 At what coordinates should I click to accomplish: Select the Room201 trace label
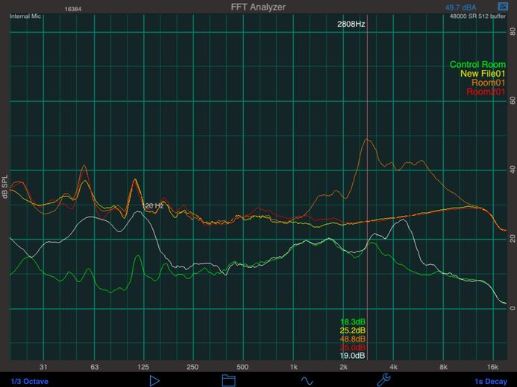click(486, 92)
